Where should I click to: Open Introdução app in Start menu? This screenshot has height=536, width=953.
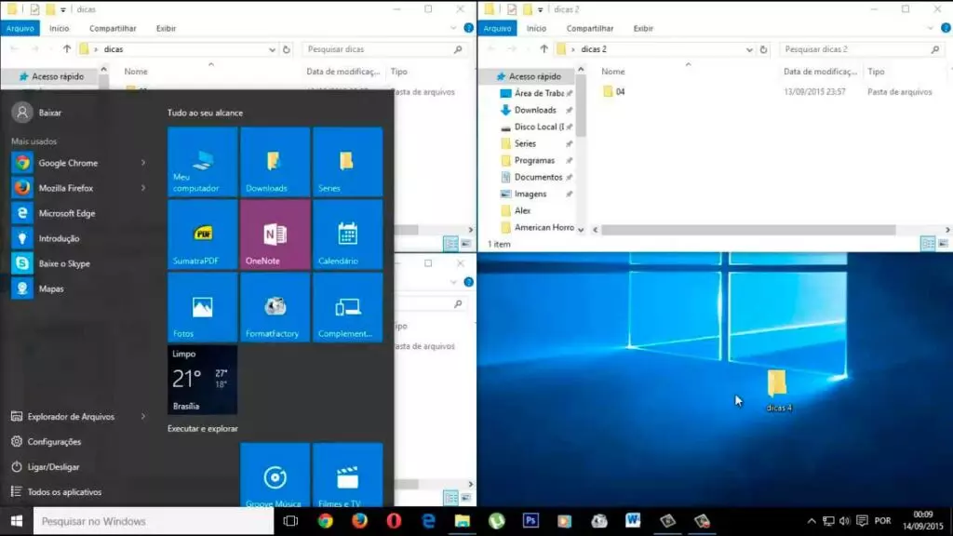(59, 238)
